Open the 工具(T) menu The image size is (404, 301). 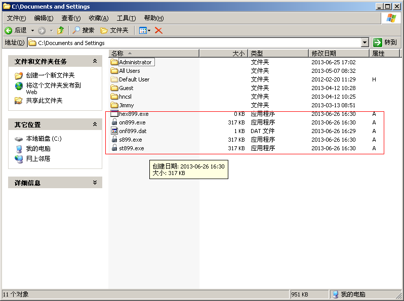[x=126, y=18]
